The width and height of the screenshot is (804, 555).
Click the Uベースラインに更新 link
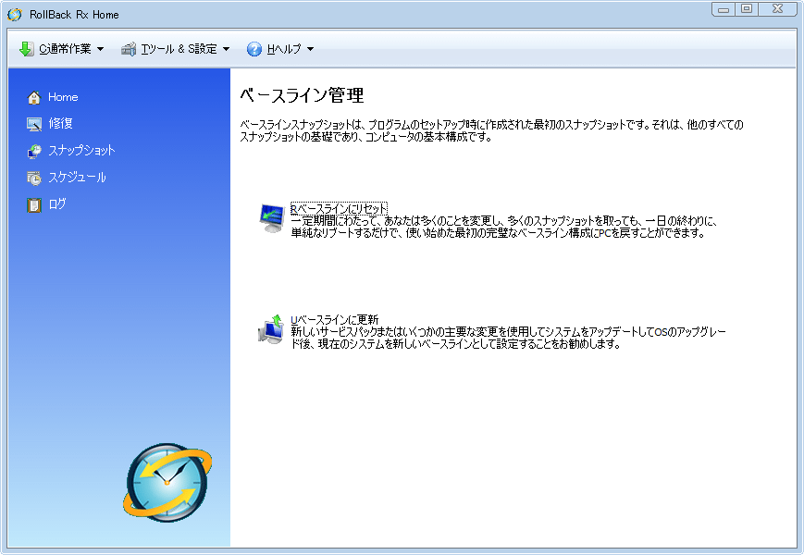(x=334, y=320)
